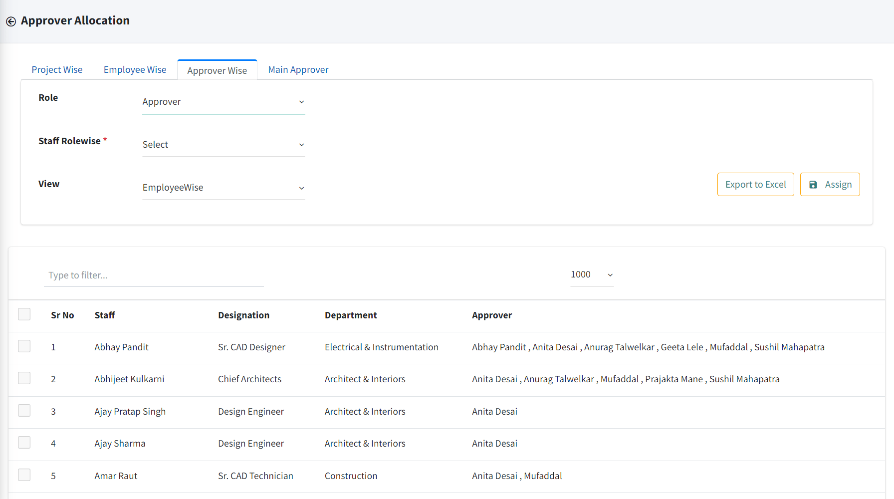Click Architect & Interiors cell for Ajay Pratap Singh
Viewport: 894px width, 499px height.
pos(365,412)
